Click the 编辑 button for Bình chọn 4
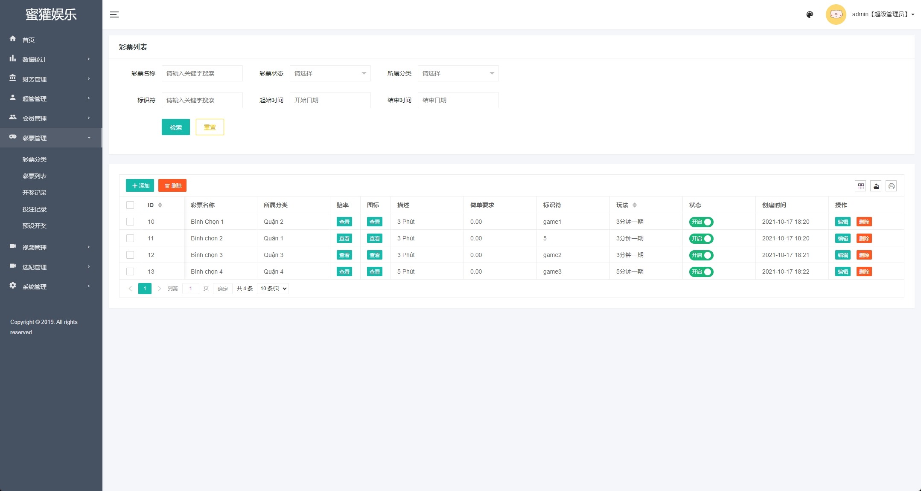 point(842,271)
